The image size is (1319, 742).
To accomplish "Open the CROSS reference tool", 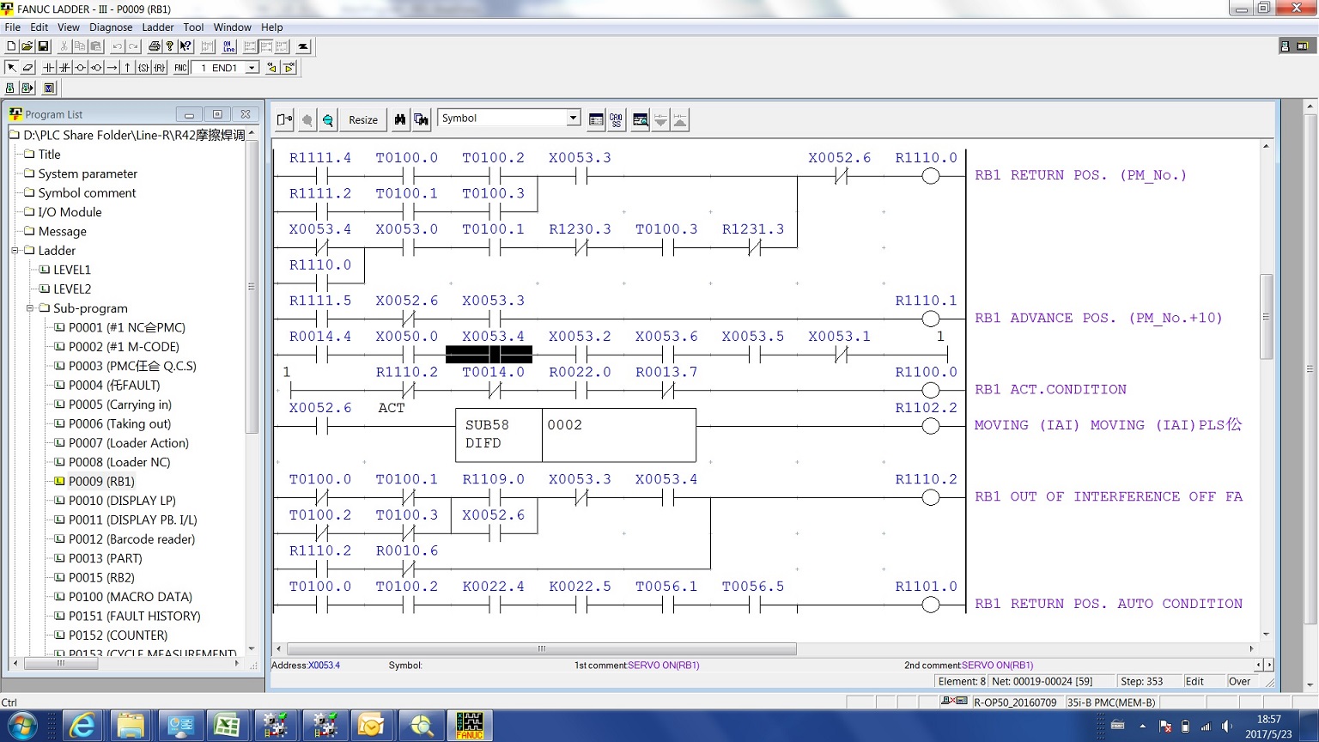I will click(x=617, y=120).
